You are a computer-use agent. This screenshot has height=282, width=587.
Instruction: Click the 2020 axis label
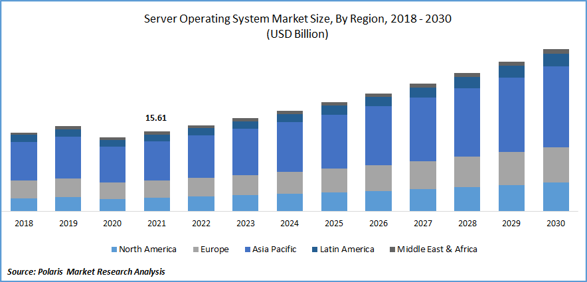pyautogui.click(x=112, y=224)
